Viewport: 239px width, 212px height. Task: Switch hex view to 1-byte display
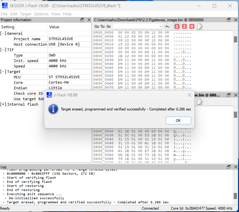click(x=177, y=27)
